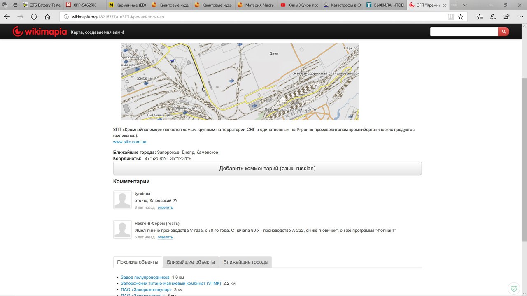Select Ближайшие объекты tab
This screenshot has height=296, width=527.
click(x=191, y=262)
